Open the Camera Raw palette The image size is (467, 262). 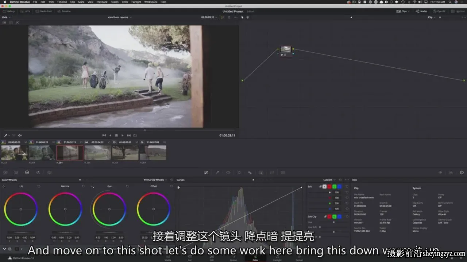(5, 172)
